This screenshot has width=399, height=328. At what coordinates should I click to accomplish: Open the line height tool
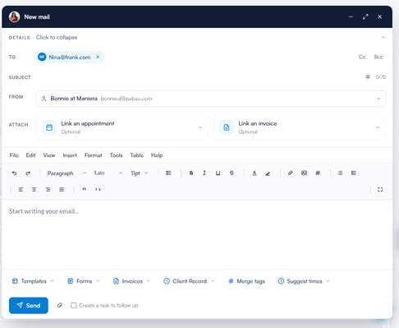coord(168,173)
